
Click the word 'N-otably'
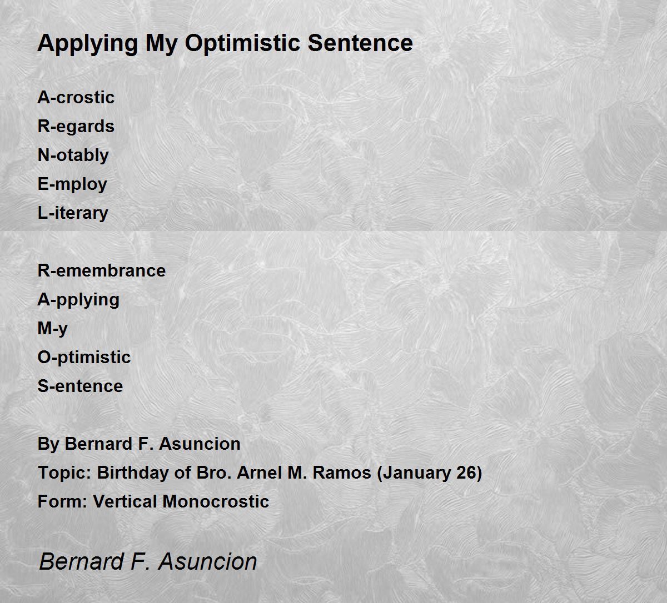pyautogui.click(x=73, y=155)
